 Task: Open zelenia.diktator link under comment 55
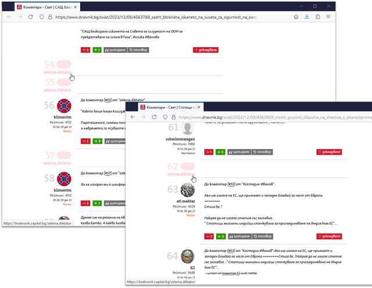[58, 90]
